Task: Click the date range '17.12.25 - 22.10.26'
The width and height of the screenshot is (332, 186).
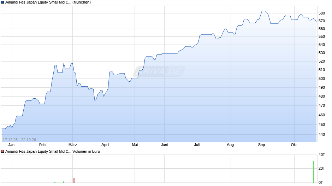Action: (19, 140)
